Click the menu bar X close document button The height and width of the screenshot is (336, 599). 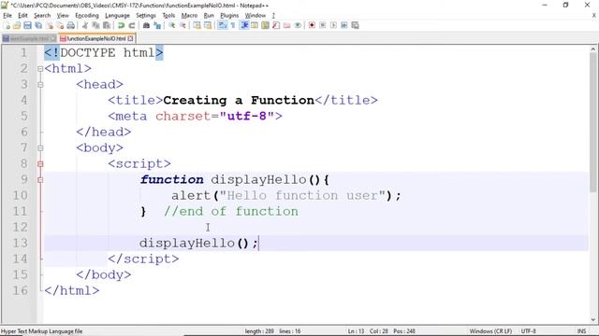(594, 16)
